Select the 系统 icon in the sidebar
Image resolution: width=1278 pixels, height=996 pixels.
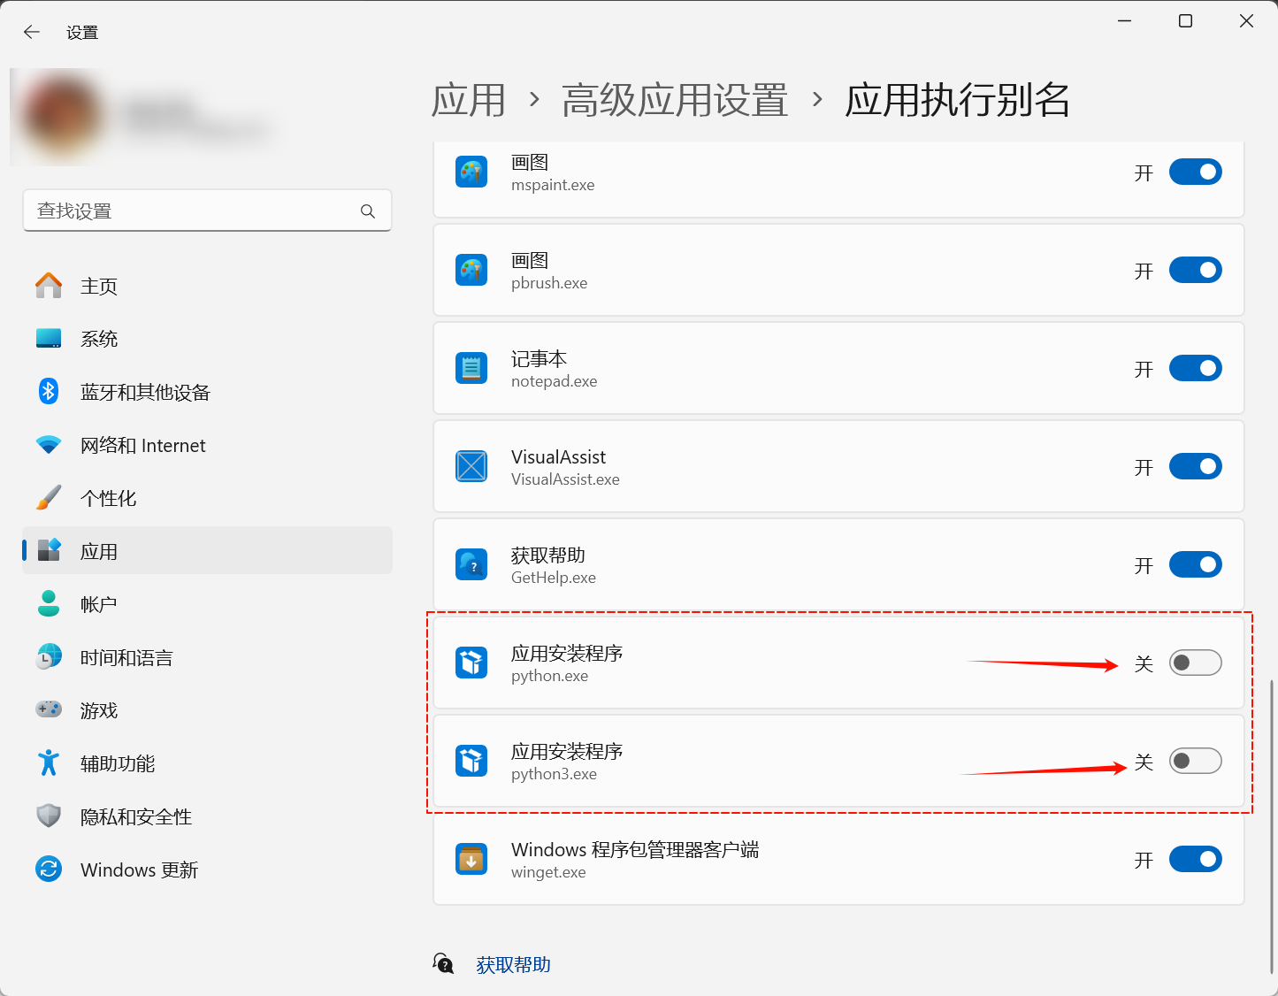[x=48, y=338]
